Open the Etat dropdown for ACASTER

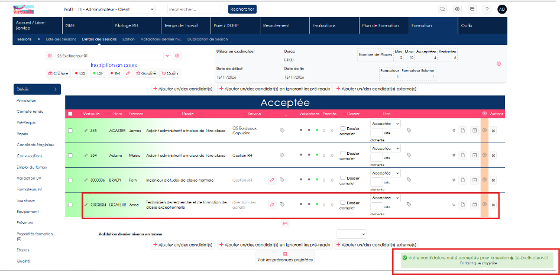click(x=386, y=123)
